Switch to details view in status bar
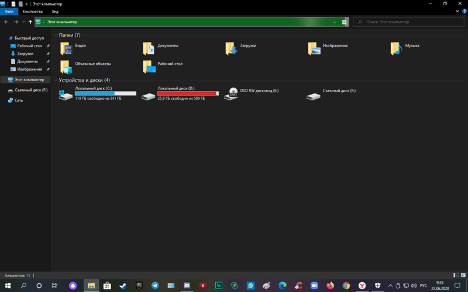Image resolution: width=468 pixels, height=292 pixels. (x=456, y=275)
